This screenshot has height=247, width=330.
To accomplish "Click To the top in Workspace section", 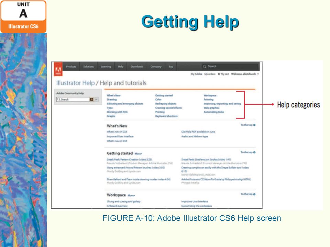I will pyautogui.click(x=248, y=194).
